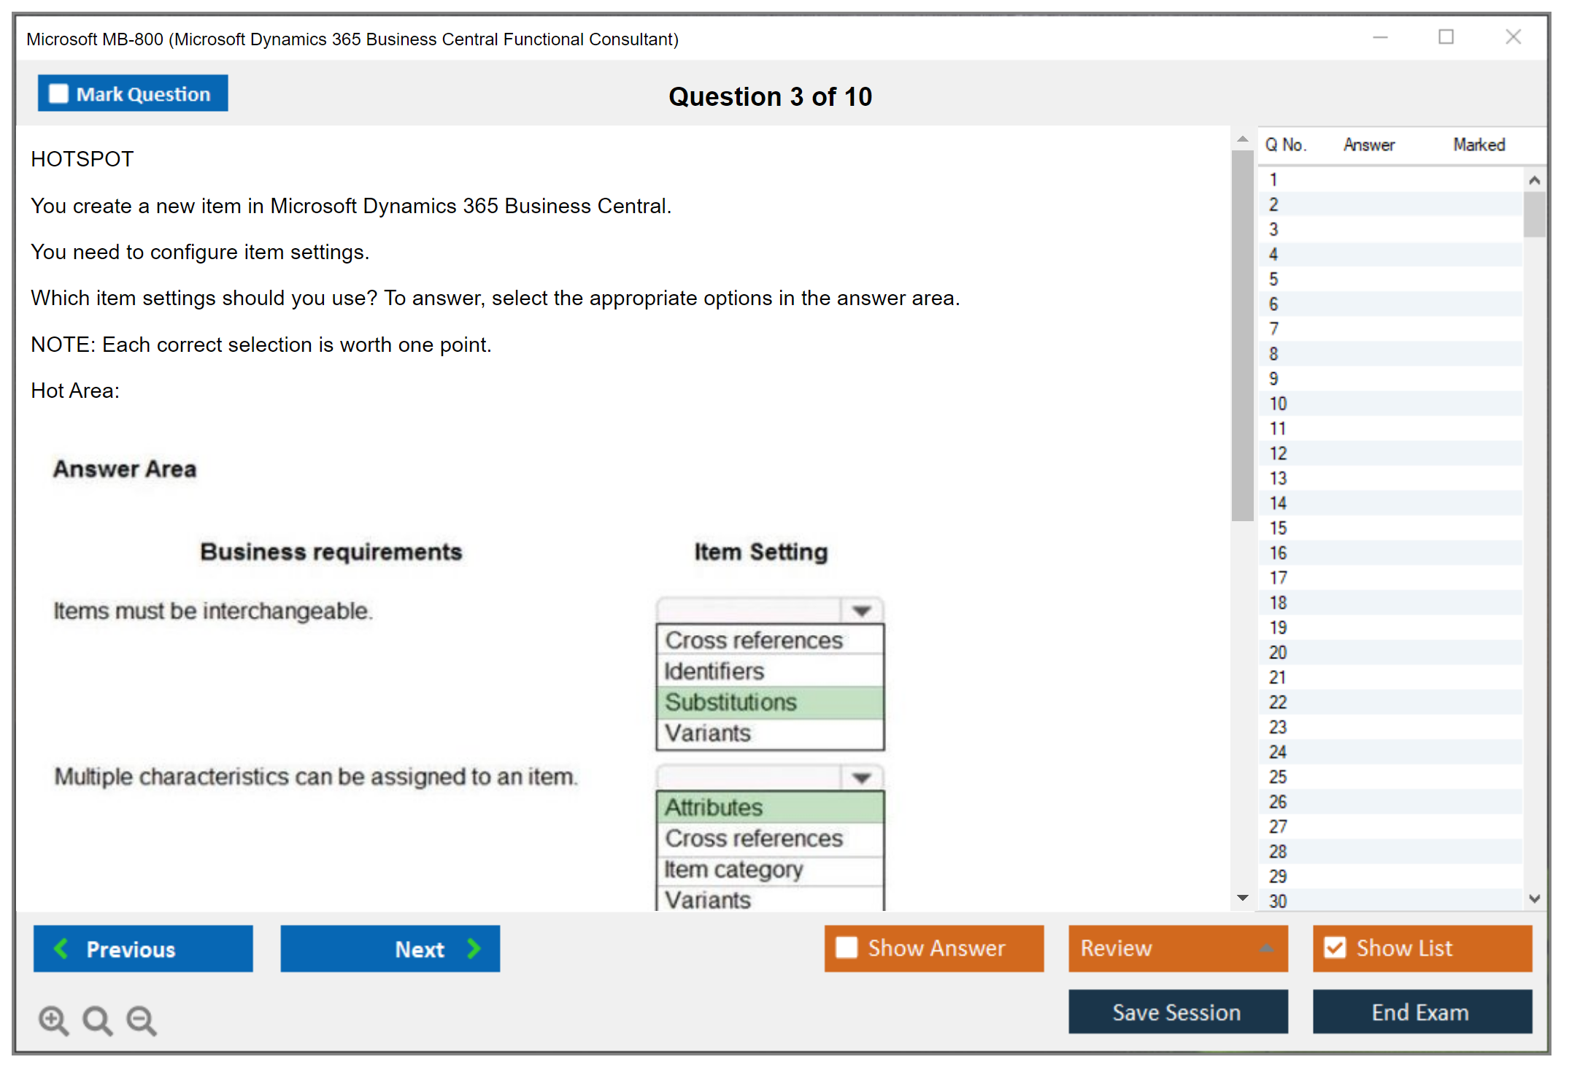
Task: Click the green left arrow on Previous
Action: (61, 948)
